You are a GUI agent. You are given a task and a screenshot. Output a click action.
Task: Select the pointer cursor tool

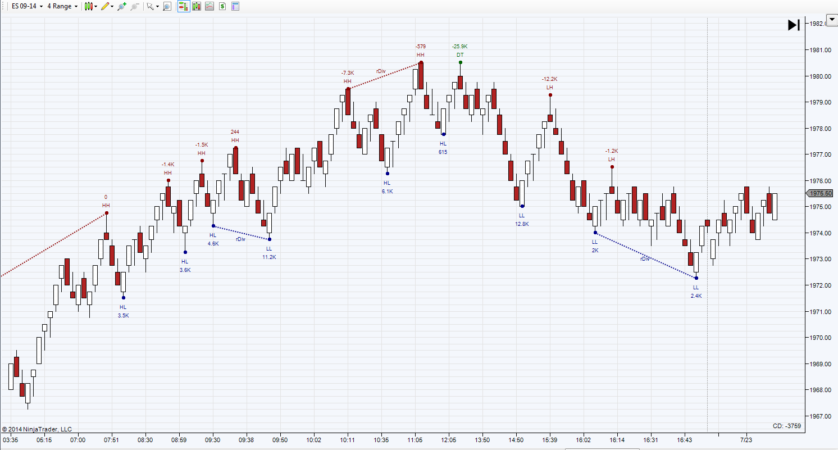pyautogui.click(x=150, y=6)
